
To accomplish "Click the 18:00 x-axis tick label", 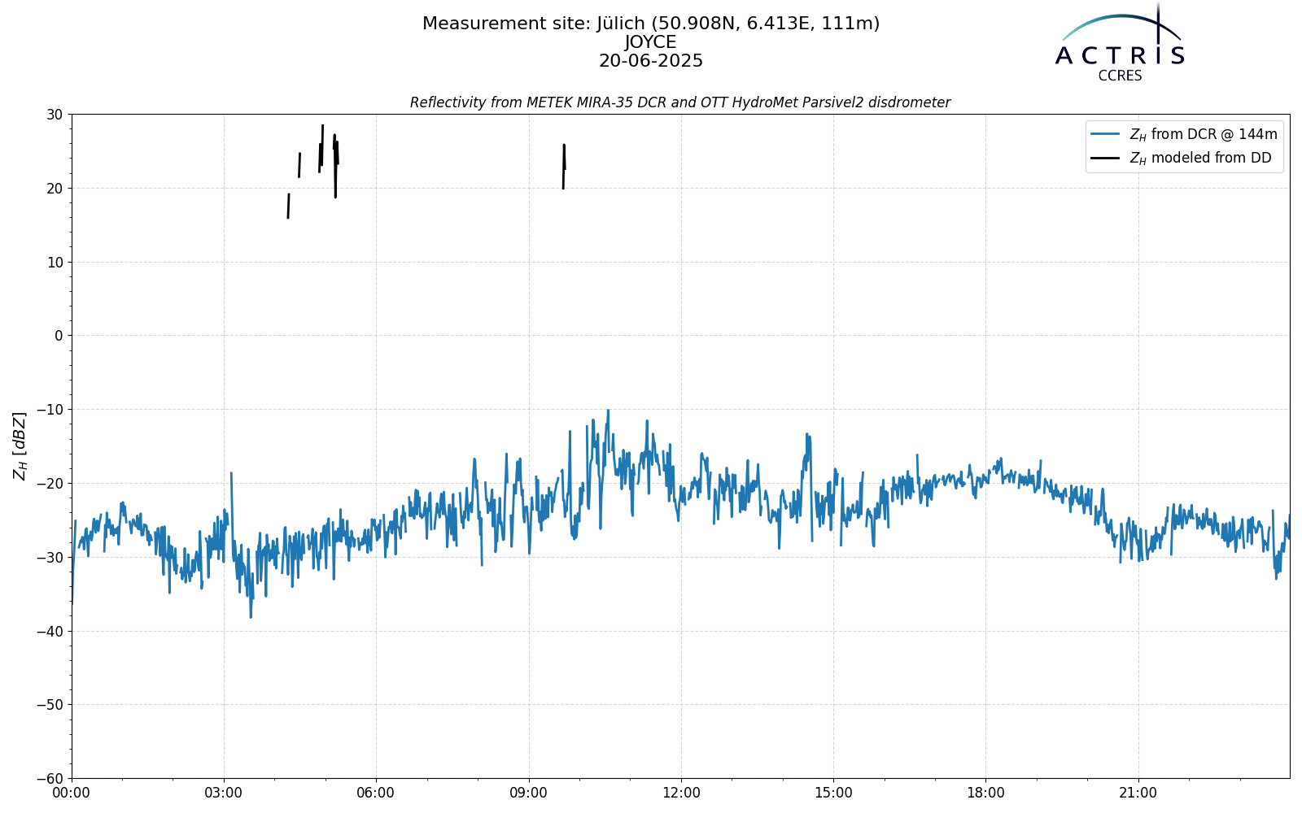I will [x=985, y=793].
